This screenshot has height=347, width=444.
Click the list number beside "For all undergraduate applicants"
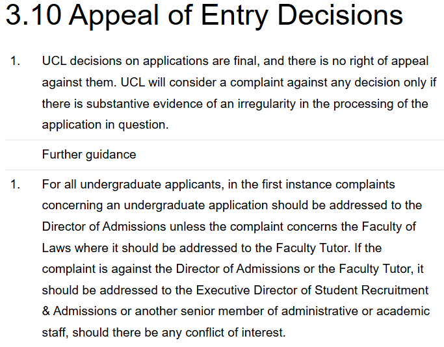coord(16,185)
